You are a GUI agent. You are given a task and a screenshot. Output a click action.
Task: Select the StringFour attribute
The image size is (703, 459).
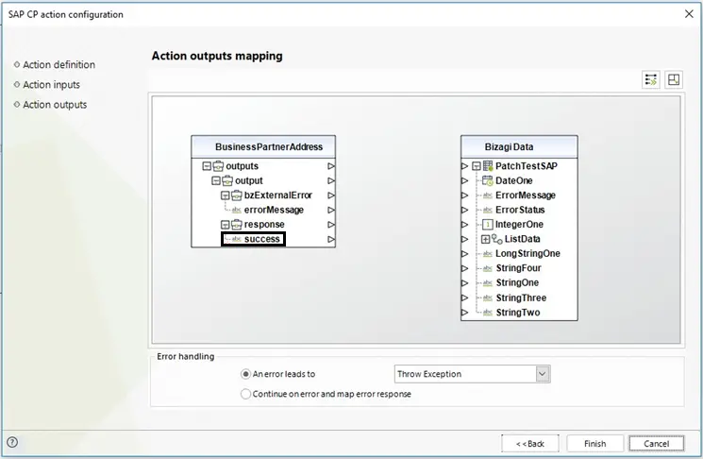(x=519, y=268)
